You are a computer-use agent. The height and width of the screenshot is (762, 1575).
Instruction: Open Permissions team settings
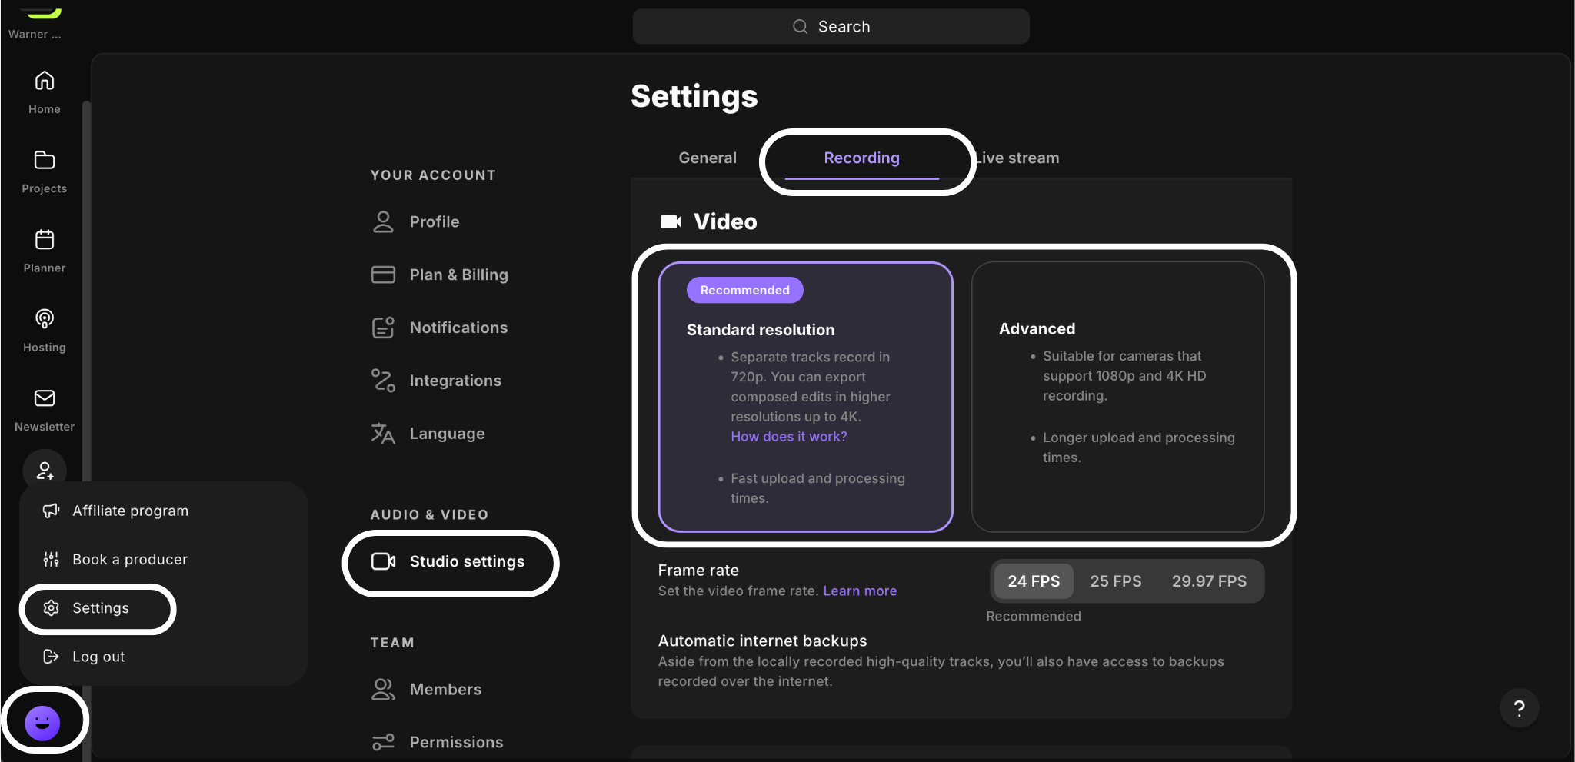pyautogui.click(x=456, y=742)
